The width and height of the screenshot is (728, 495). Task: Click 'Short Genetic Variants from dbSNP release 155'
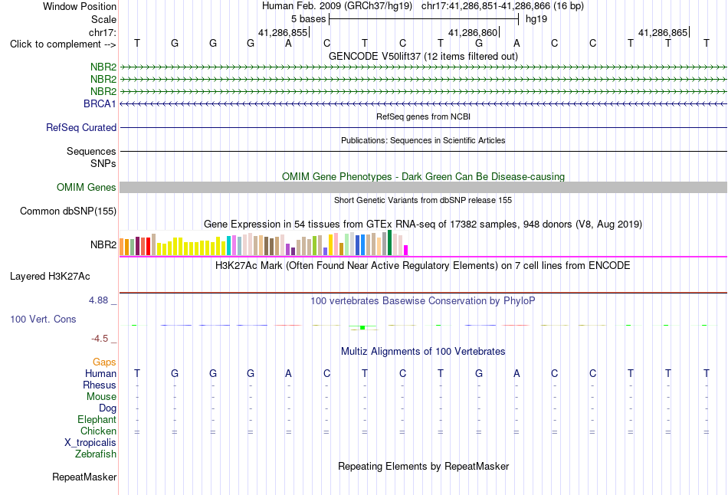pyautogui.click(x=423, y=200)
